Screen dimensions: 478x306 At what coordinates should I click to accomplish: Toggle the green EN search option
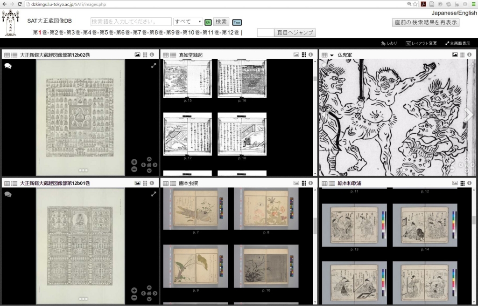pyautogui.click(x=208, y=22)
